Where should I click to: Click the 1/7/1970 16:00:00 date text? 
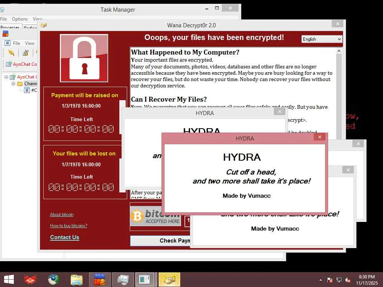[x=81, y=164]
